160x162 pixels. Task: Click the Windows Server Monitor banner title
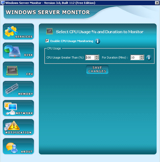48,12
